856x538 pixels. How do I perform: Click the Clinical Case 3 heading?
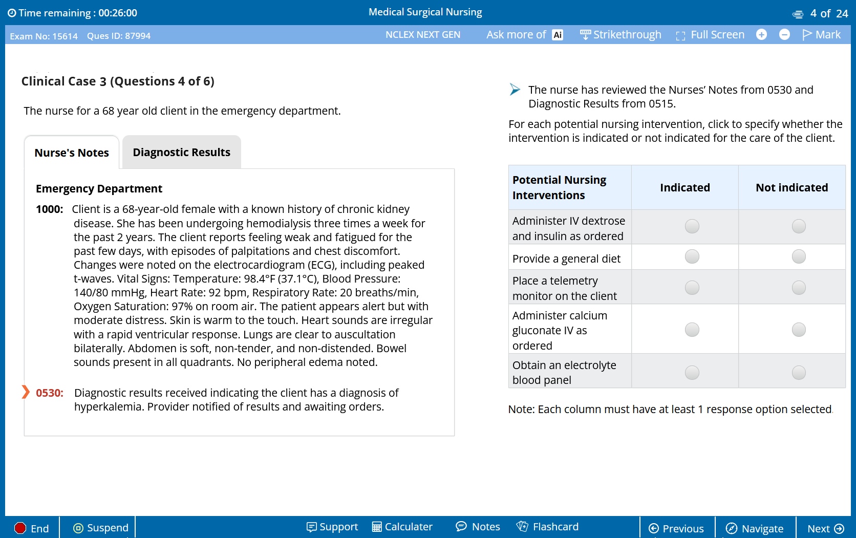(118, 81)
